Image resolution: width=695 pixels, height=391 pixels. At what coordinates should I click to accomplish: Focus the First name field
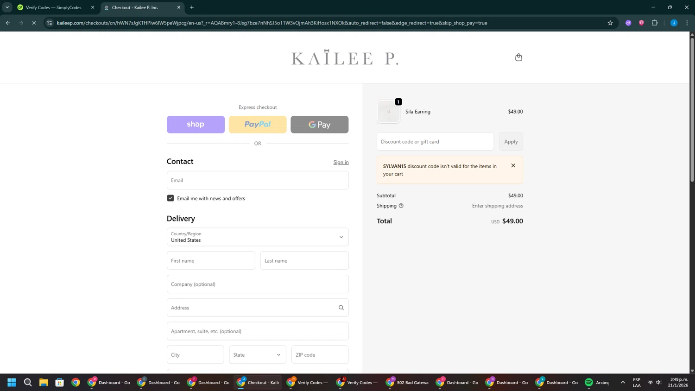pyautogui.click(x=211, y=261)
